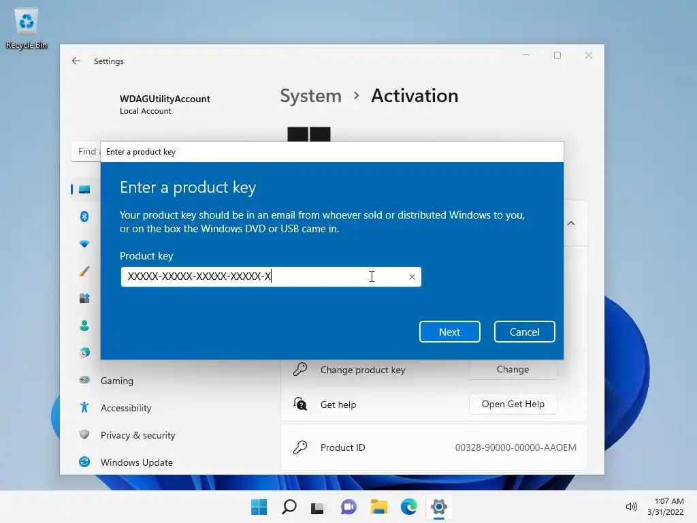
Task: Open File Explorer from the taskbar
Action: click(x=378, y=507)
